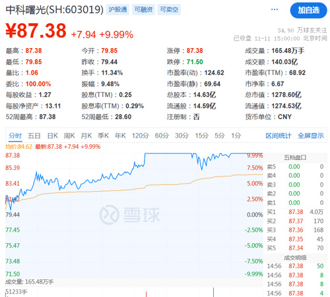Click the 买4 order row at 87.35
This screenshot has width=330, height=297.
point(295,239)
